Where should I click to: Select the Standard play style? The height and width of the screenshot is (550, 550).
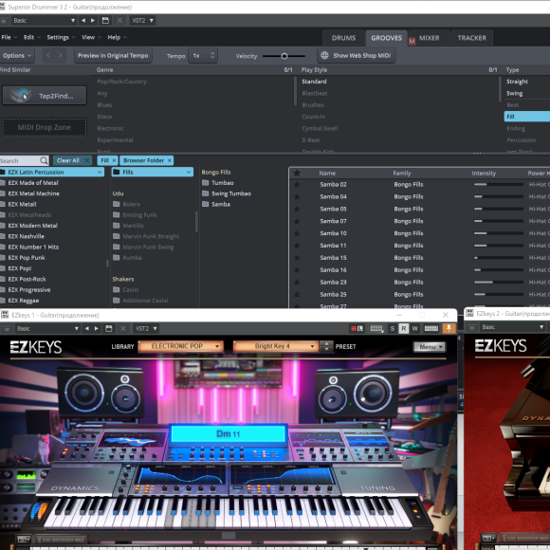[x=314, y=82]
